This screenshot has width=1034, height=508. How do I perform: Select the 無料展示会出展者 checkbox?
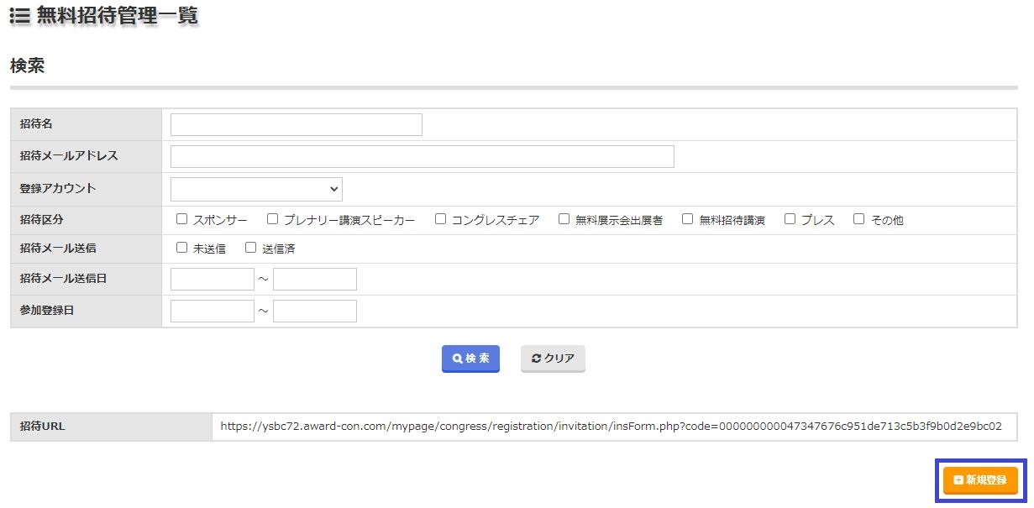(564, 219)
